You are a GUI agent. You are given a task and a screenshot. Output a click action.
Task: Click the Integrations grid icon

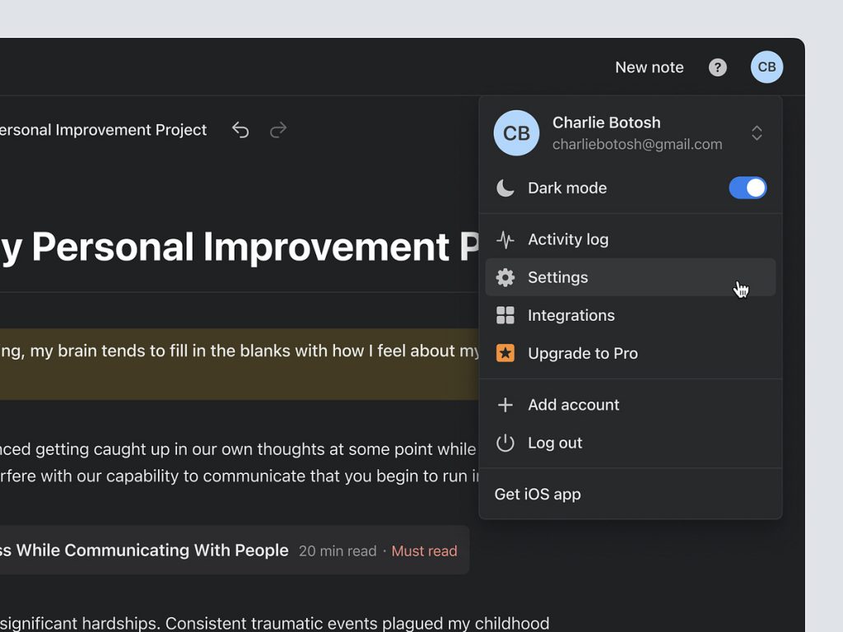505,315
